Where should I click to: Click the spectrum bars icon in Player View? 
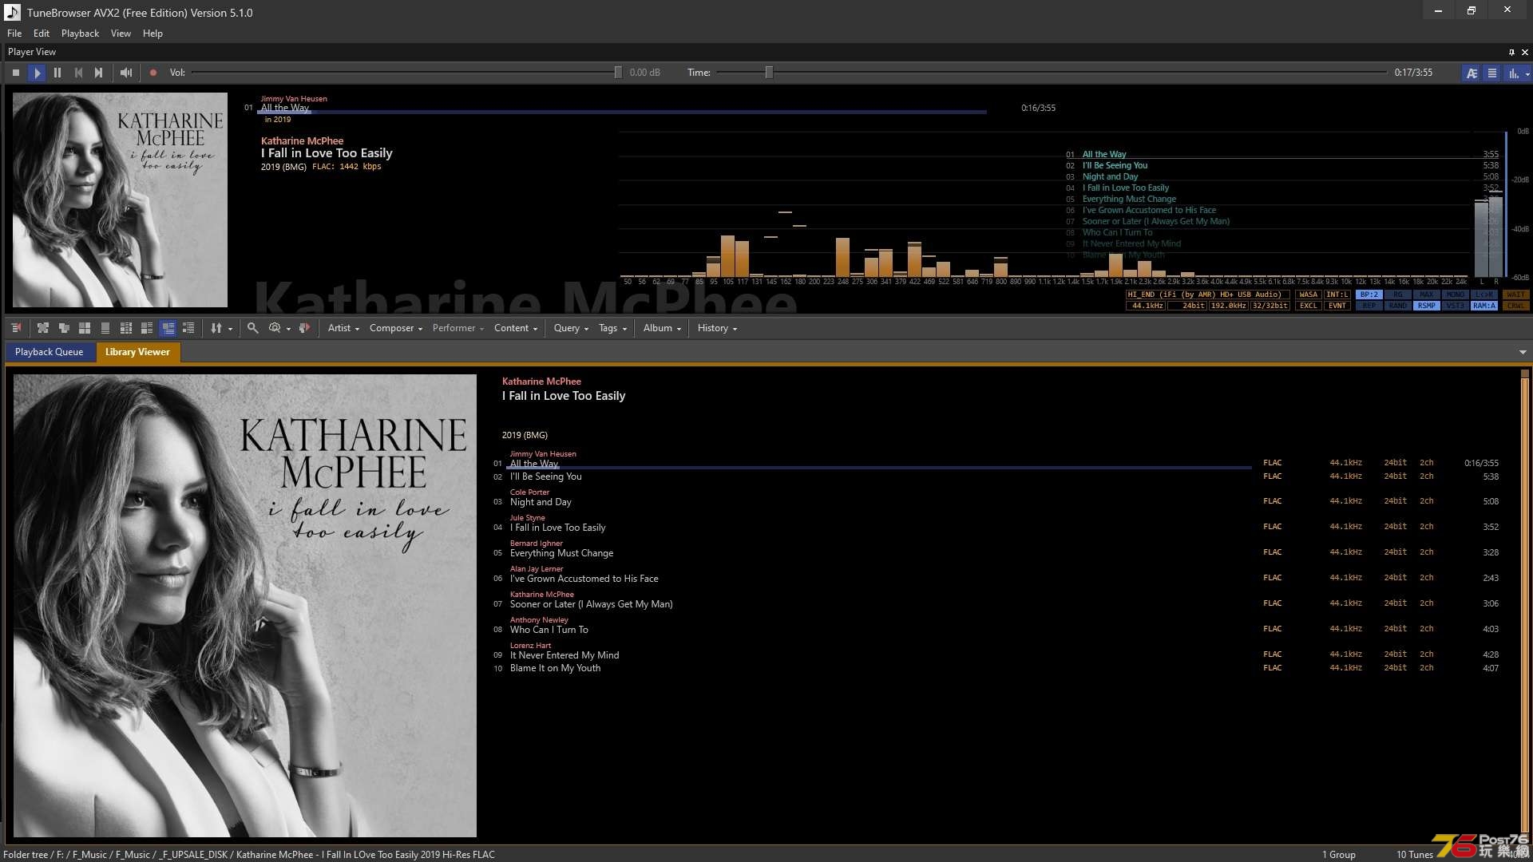tap(1513, 73)
